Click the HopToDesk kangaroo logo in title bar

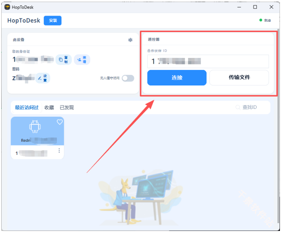(x=7, y=7)
